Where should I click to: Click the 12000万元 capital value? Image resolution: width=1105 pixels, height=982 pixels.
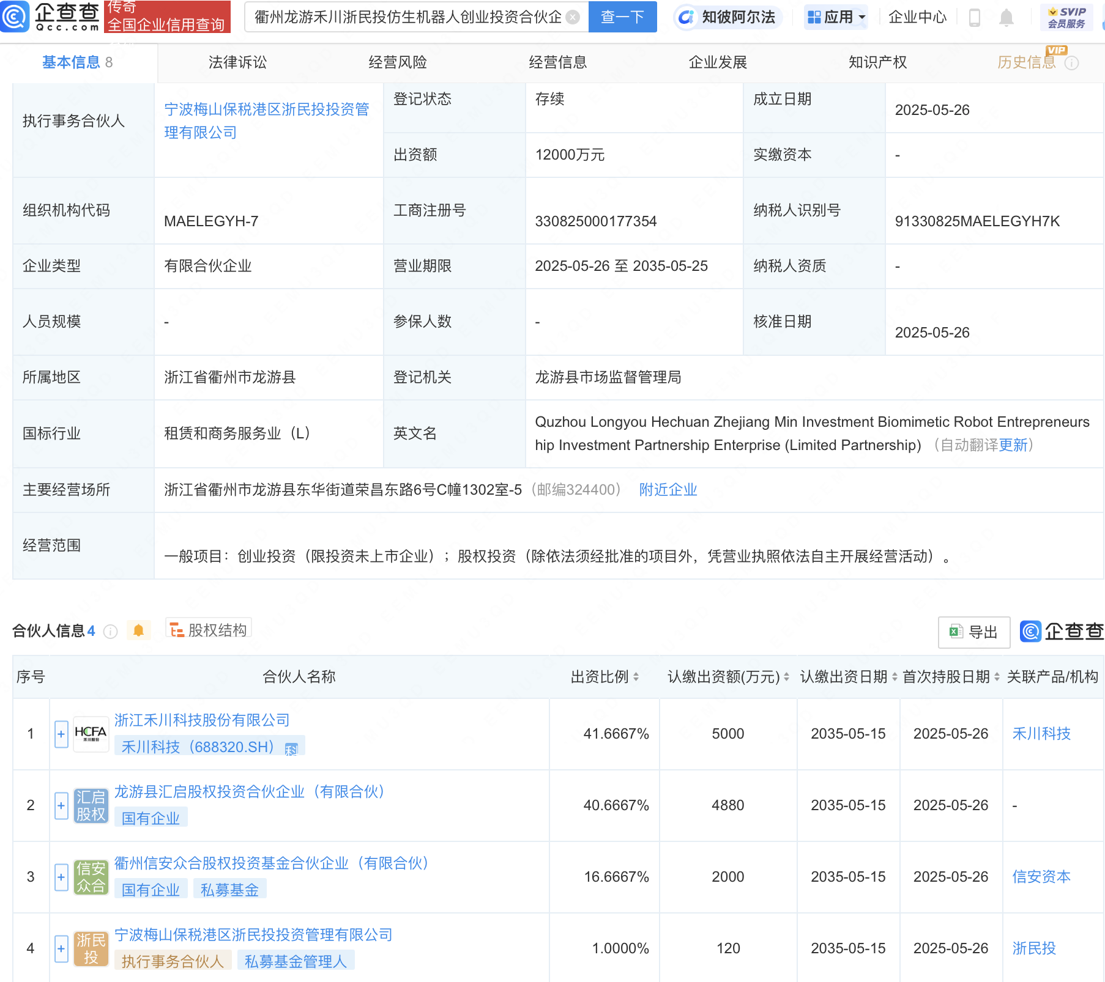click(x=570, y=155)
